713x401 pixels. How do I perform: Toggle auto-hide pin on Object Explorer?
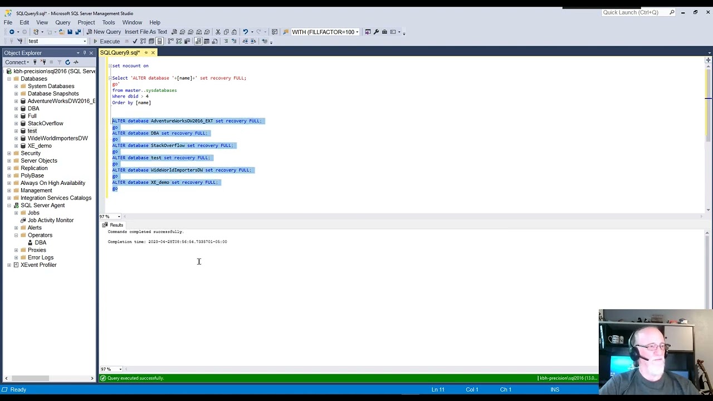[85, 53]
